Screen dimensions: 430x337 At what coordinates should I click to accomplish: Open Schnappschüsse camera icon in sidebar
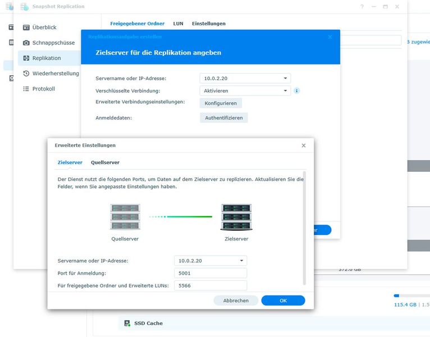click(x=26, y=43)
